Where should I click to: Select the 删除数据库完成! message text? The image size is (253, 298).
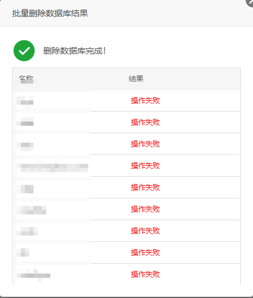pyautogui.click(x=74, y=51)
